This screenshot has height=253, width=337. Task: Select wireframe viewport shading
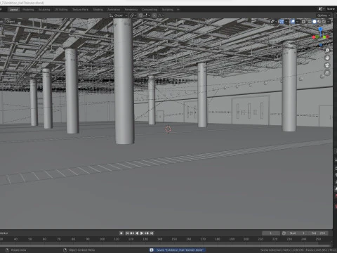point(310,22)
